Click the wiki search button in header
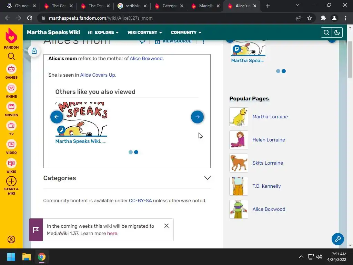The image size is (353, 265). tap(326, 32)
